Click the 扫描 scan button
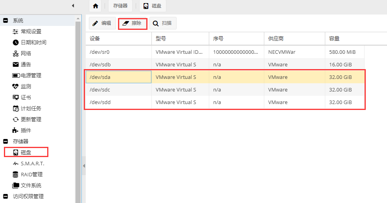387x203 pixels. coord(163,23)
